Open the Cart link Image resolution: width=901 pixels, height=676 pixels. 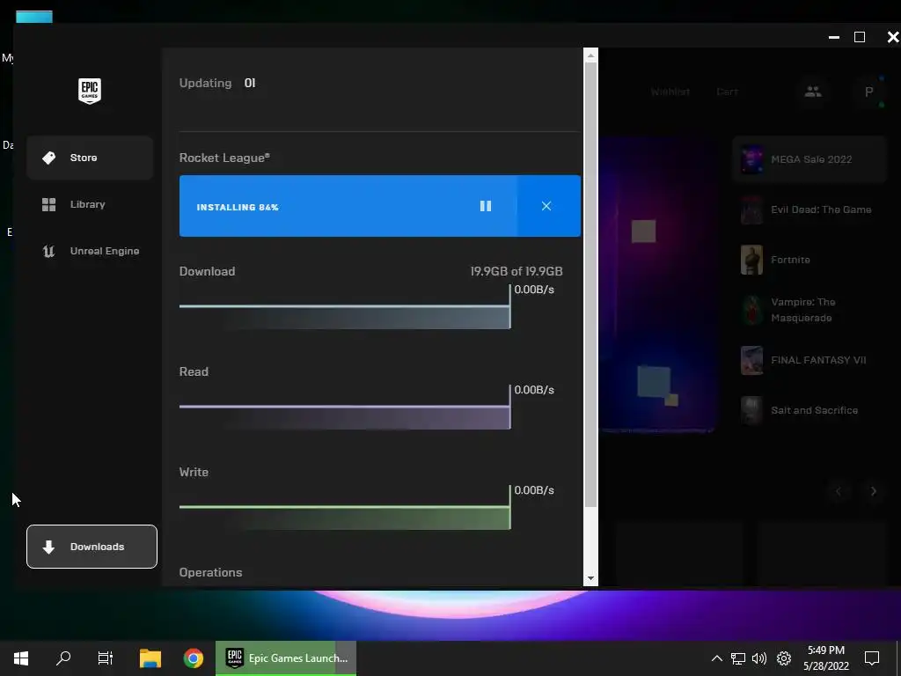[x=727, y=92]
